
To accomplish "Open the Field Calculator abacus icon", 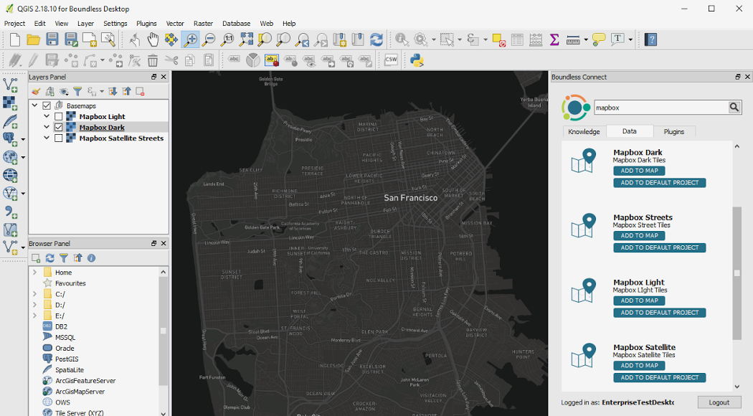I will tap(536, 40).
